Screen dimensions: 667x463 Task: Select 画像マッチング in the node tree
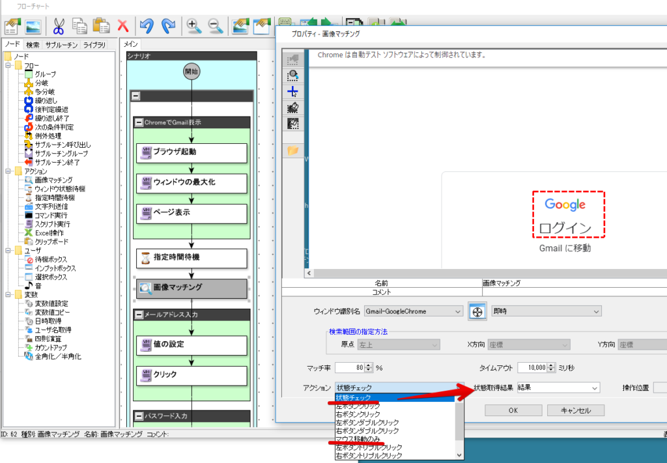point(53,180)
